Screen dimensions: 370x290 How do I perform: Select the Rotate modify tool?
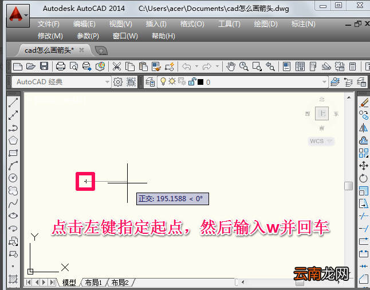tap(363, 178)
